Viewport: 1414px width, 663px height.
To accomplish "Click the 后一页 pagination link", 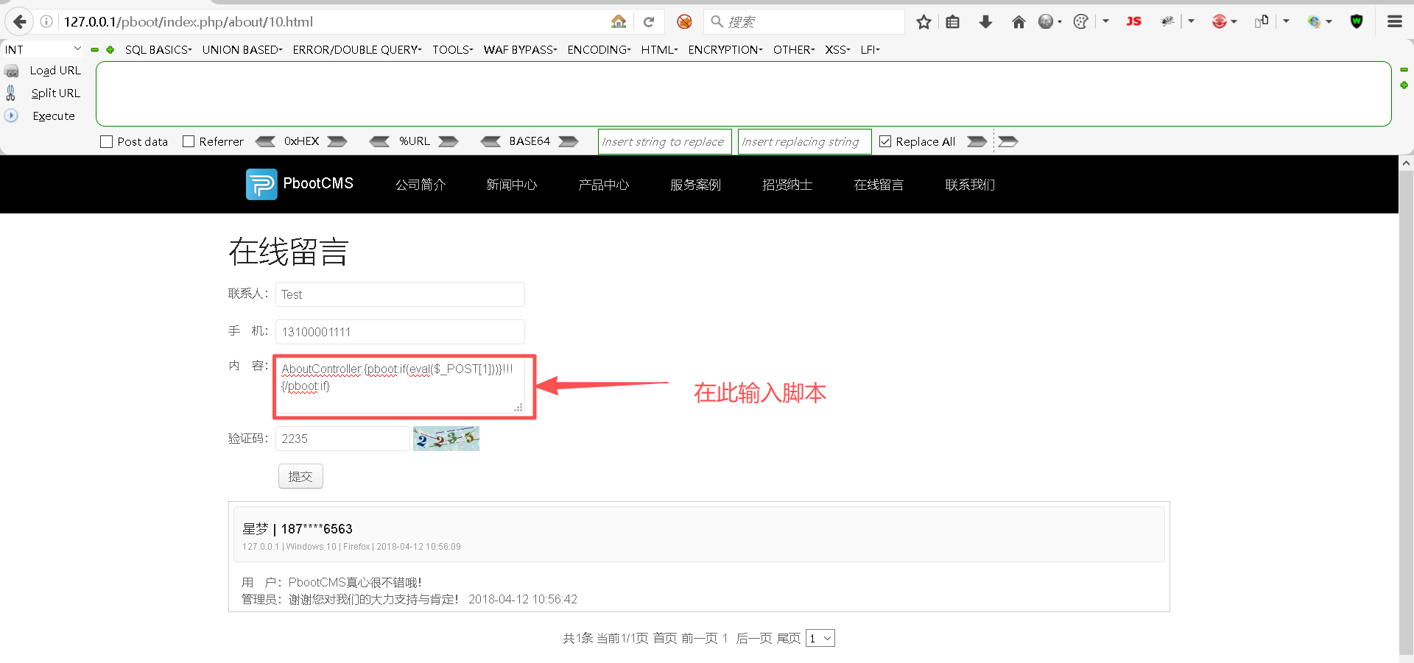I will (754, 638).
